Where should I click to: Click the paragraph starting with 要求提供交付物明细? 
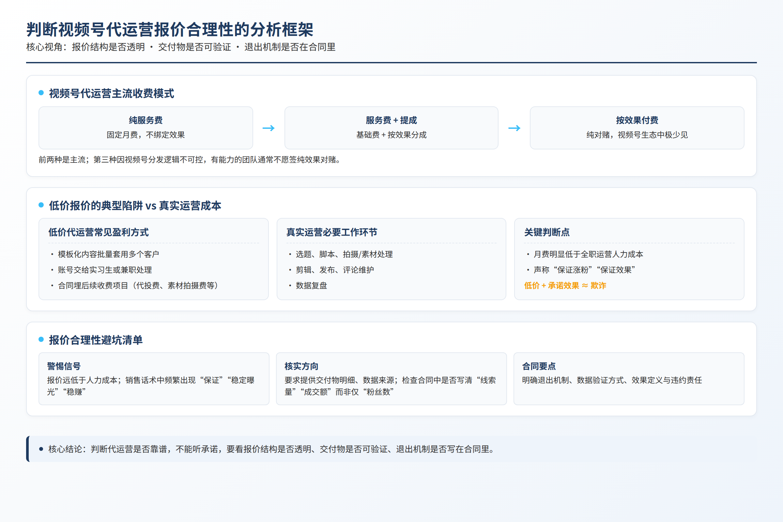[390, 386]
